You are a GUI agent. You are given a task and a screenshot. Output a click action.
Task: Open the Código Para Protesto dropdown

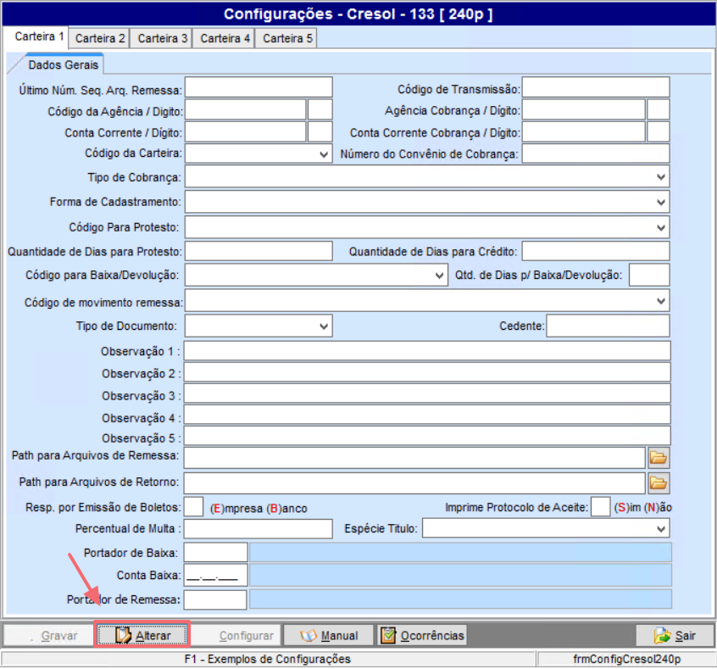tap(661, 227)
